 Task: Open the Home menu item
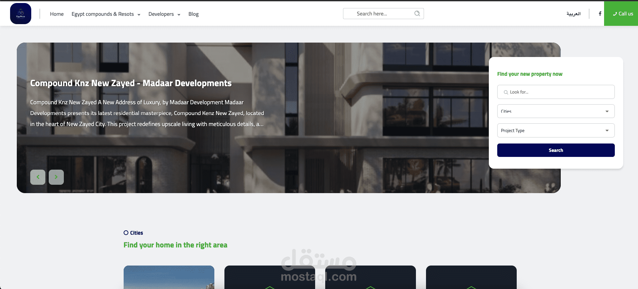[57, 14]
